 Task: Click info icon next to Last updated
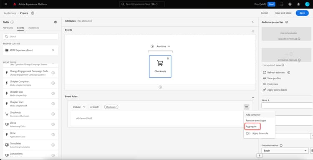tap(283, 65)
